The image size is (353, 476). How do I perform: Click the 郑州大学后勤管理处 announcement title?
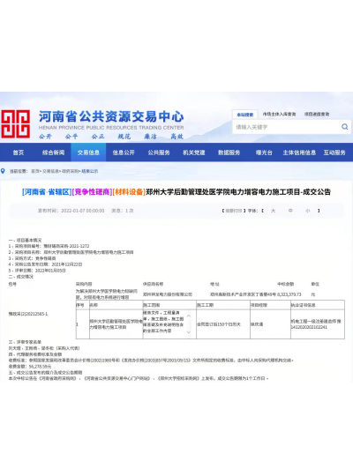coord(238,192)
